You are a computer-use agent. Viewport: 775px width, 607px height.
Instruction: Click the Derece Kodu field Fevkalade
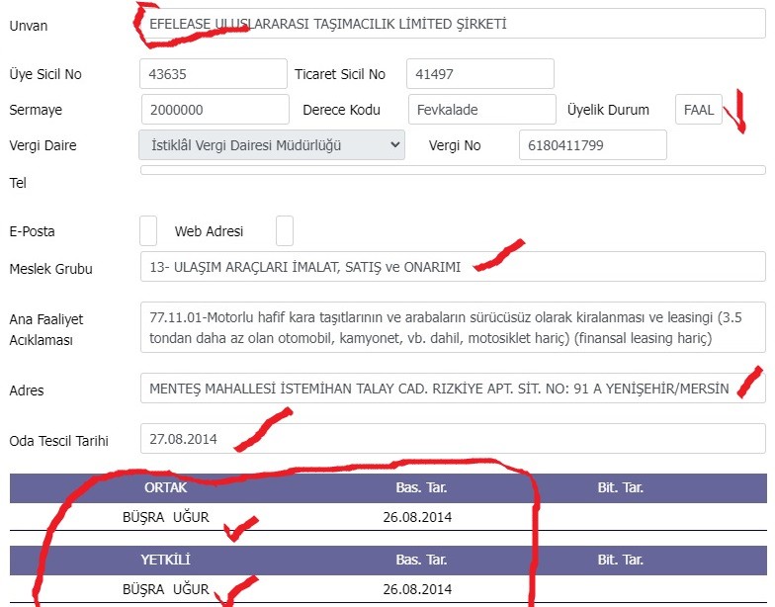[482, 109]
